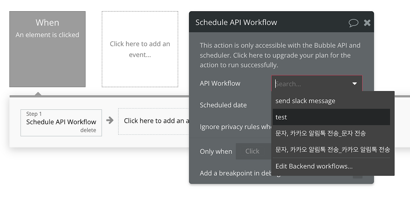410x205 pixels.
Task: Delete the Step 1 action
Action: (x=88, y=130)
